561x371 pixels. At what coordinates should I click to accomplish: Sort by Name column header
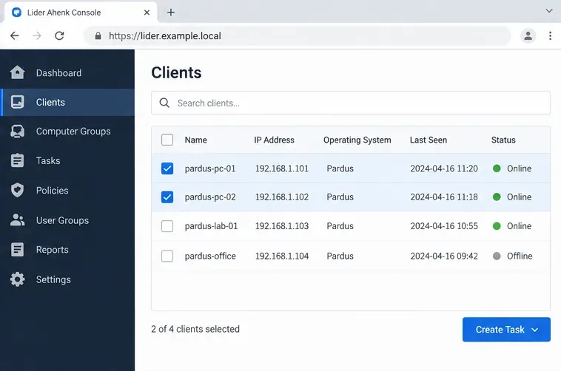[195, 140]
